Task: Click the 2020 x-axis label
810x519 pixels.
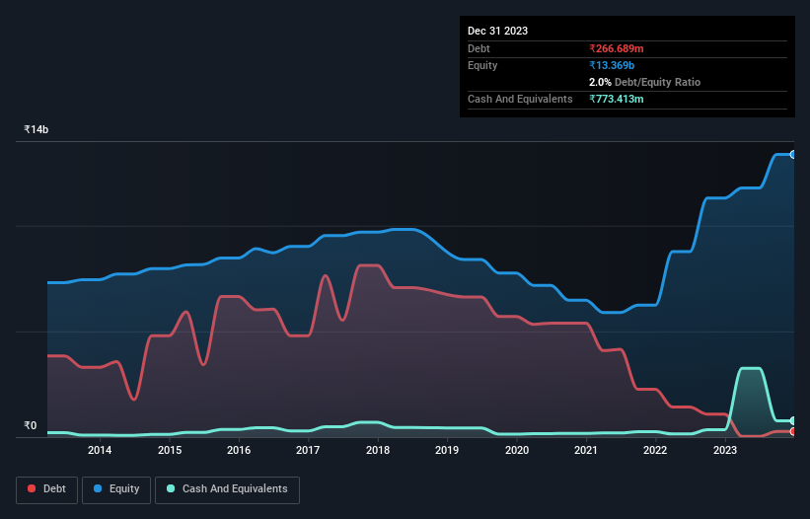Action: tap(517, 450)
